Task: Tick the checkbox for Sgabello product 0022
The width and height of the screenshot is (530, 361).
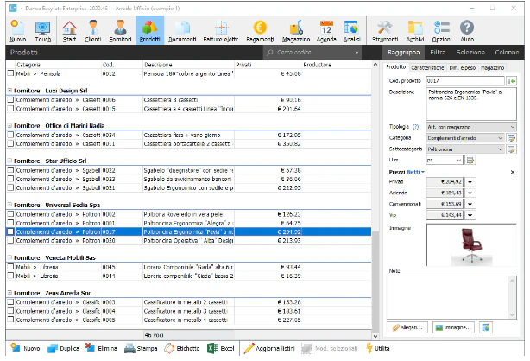Action: (x=11, y=170)
